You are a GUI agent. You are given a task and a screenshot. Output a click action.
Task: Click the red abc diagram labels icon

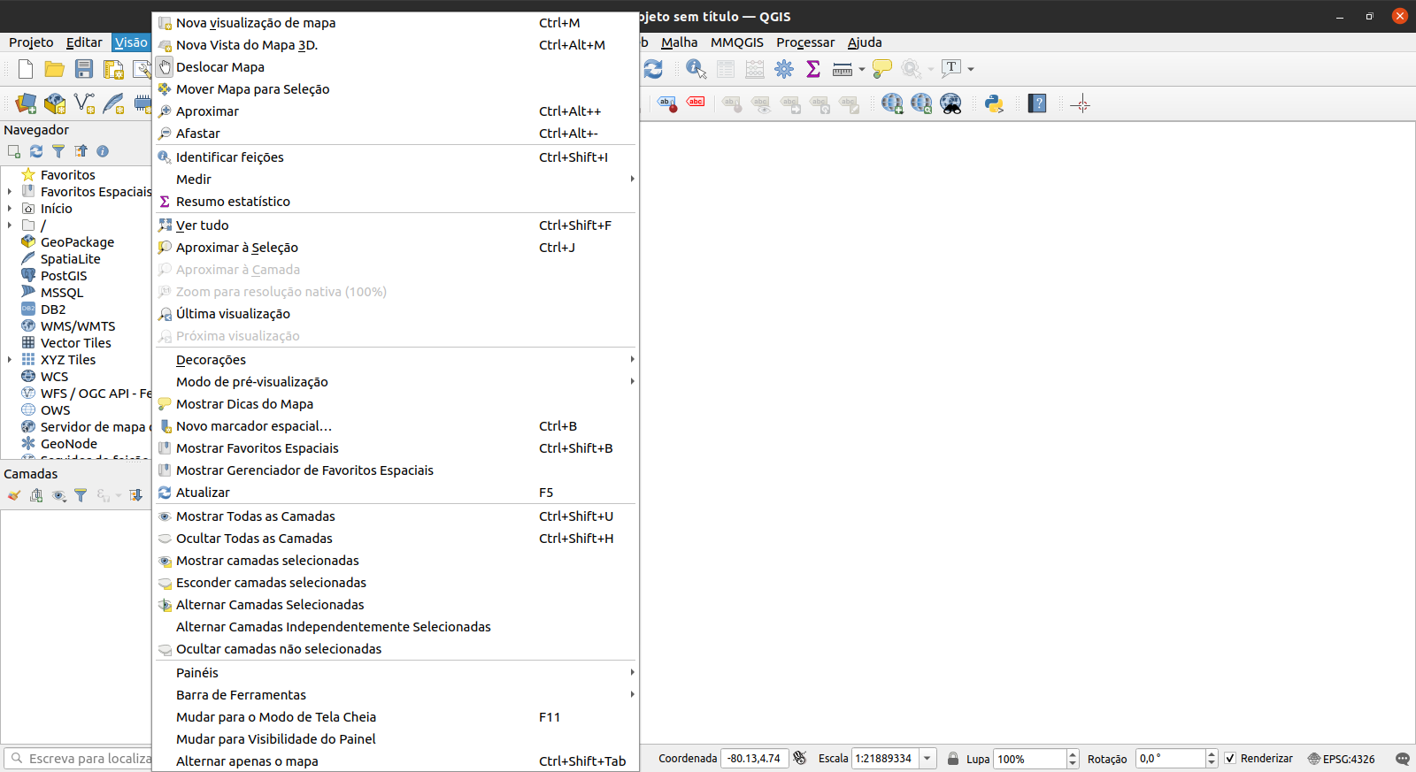click(696, 103)
